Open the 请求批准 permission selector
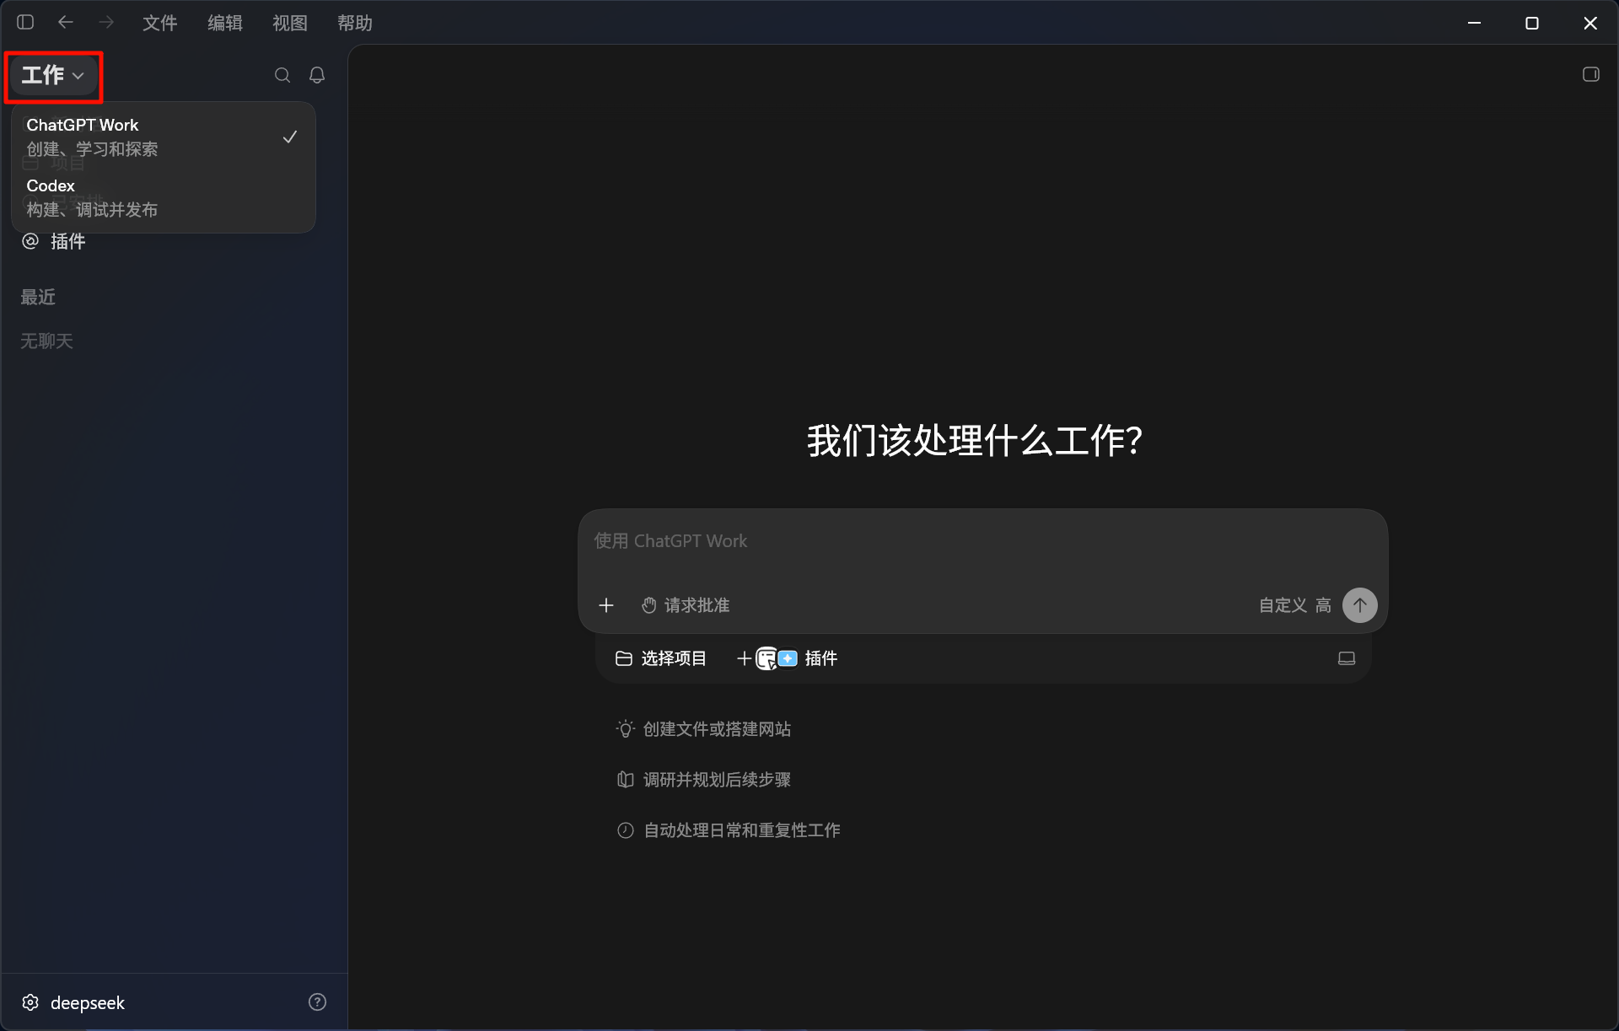 click(686, 605)
